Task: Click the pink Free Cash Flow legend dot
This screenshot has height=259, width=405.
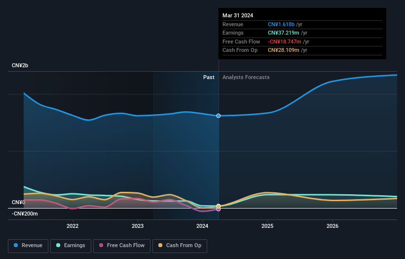Action: click(101, 245)
